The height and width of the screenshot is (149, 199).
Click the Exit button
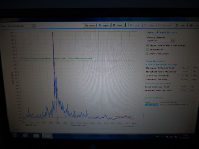coord(194,25)
